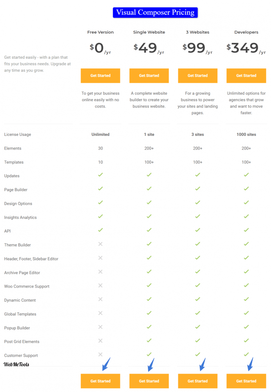This screenshot has height=392, width=271.
Task: Click Page Builder checkmark in Single Website column
Action: pyautogui.click(x=149, y=189)
